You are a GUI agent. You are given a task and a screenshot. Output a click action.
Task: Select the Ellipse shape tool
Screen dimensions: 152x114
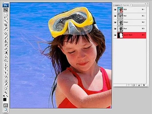pos(6,76)
